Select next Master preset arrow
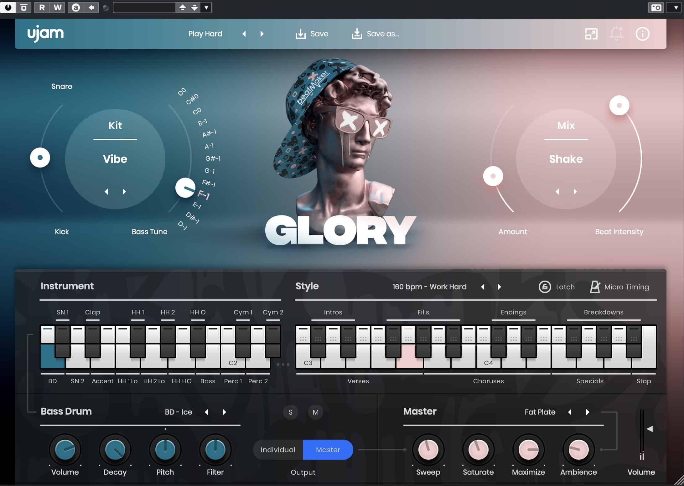This screenshot has height=486, width=684. [x=588, y=412]
